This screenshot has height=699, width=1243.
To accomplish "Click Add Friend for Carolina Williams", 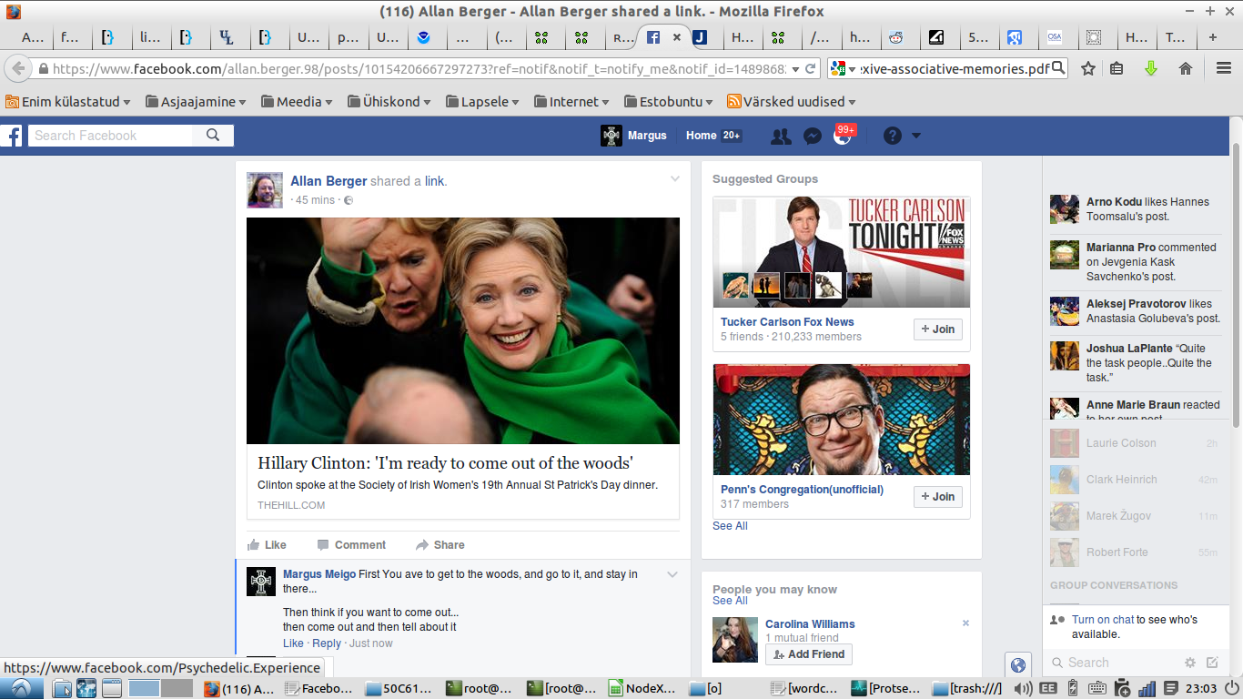I will (808, 654).
